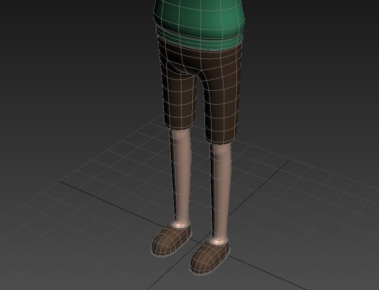Select the bare leg above the farther shoe
The image size is (379, 290).
(181, 178)
